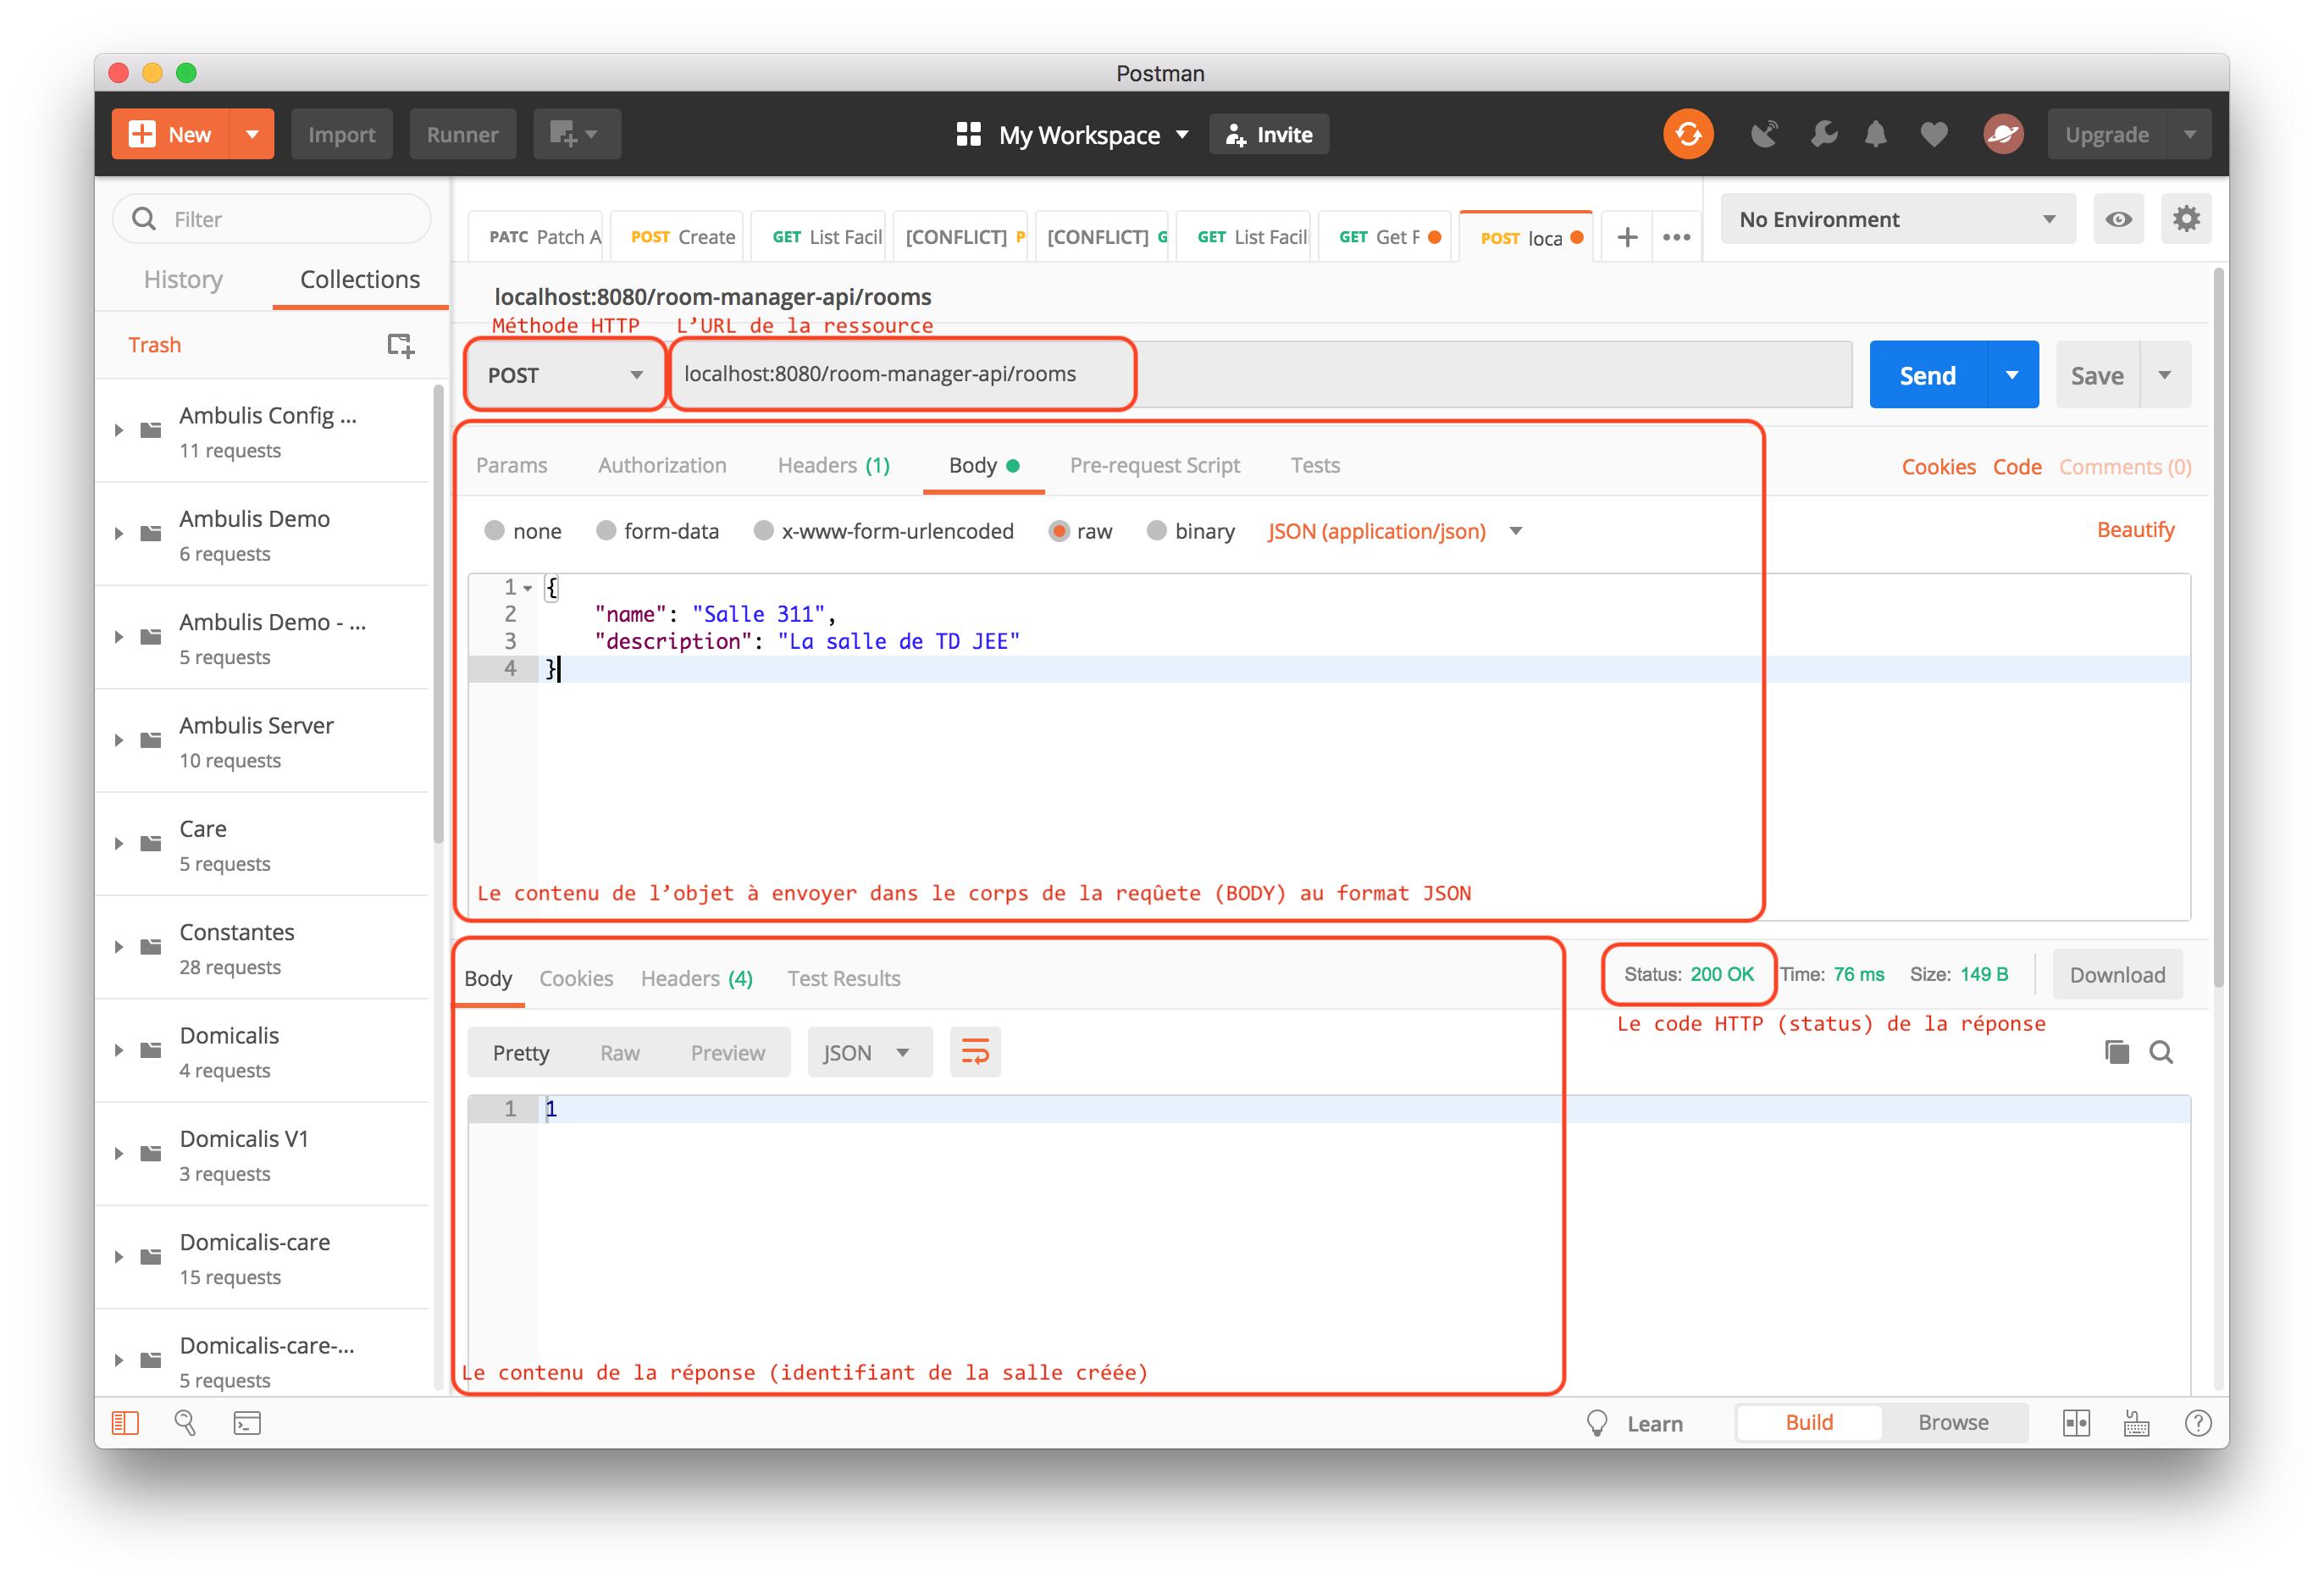
Task: Open the notifications bell
Action: (x=1876, y=134)
